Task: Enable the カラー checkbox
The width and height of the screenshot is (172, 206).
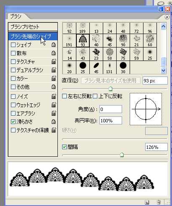Action: [x=13, y=79]
